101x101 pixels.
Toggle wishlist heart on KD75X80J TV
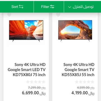[x=9, y=15]
